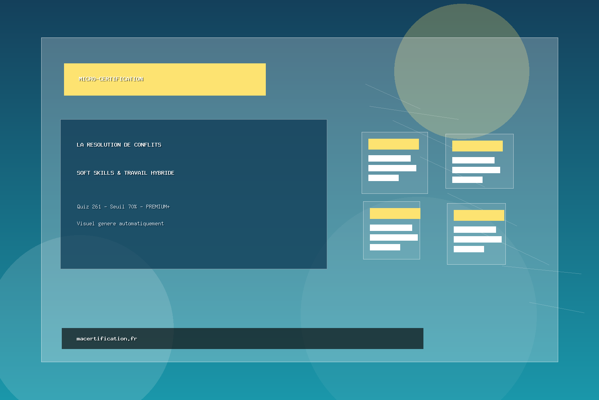599x400 pixels.
Task: Click the shortest white bar in top-left card
Action: coord(383,178)
